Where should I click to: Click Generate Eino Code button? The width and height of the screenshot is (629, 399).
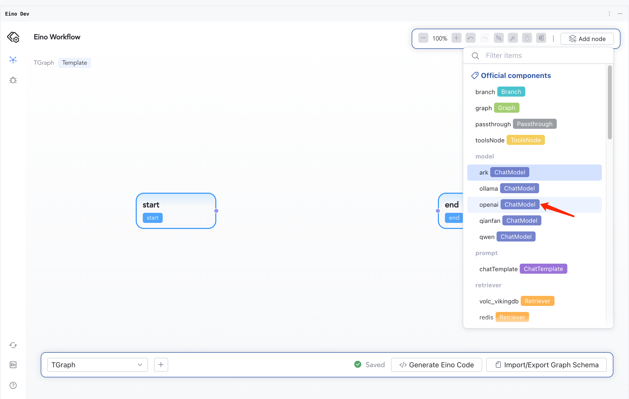tap(436, 365)
